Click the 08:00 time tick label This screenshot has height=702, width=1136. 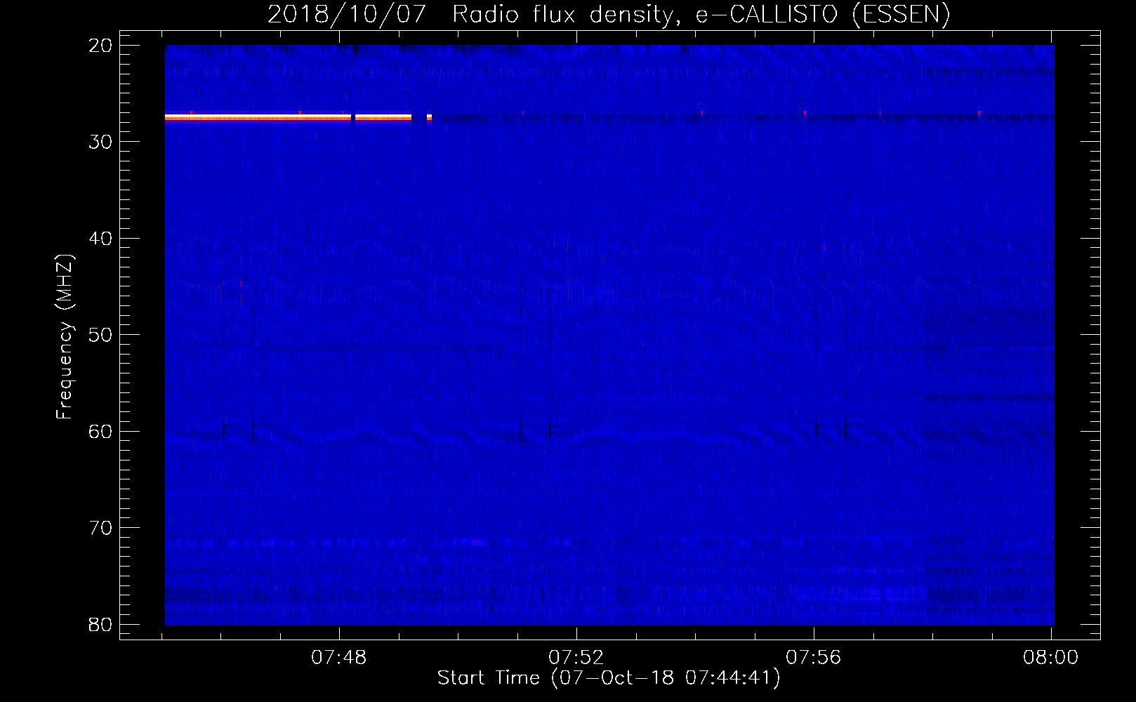[1050, 657]
